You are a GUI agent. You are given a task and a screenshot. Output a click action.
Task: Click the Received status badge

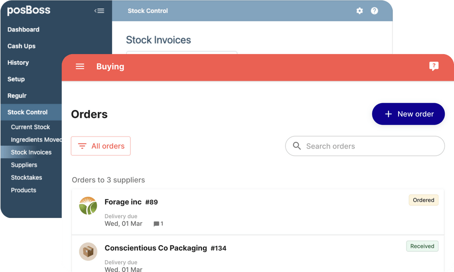point(422,246)
